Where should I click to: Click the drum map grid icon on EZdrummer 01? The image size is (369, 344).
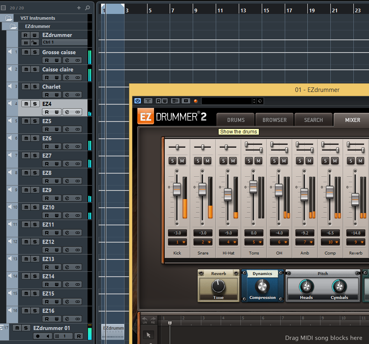pyautogui.click(x=57, y=336)
